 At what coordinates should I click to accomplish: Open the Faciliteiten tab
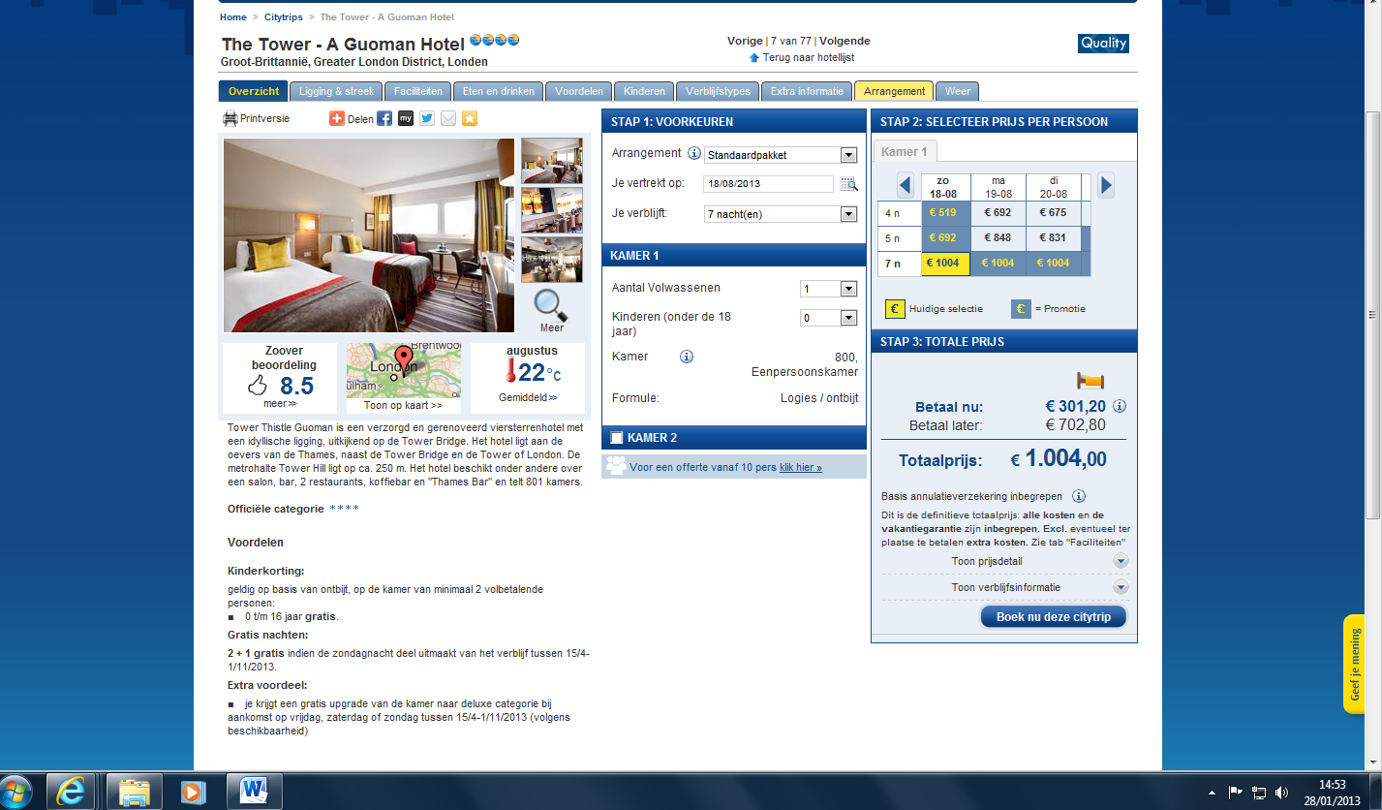[x=418, y=91]
